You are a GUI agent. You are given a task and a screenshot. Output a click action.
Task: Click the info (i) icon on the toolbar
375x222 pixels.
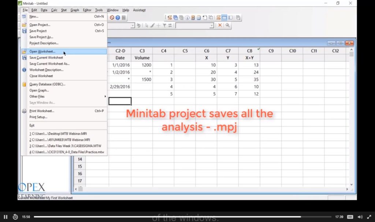[x=187, y=18]
